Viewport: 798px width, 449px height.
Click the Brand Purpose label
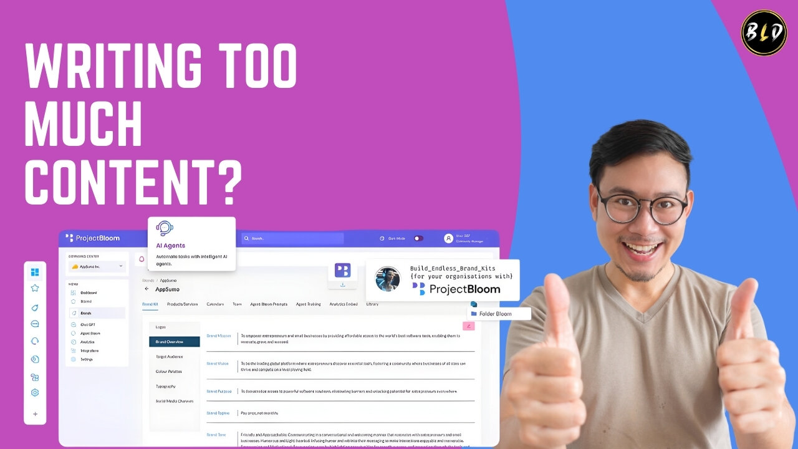pyautogui.click(x=219, y=391)
